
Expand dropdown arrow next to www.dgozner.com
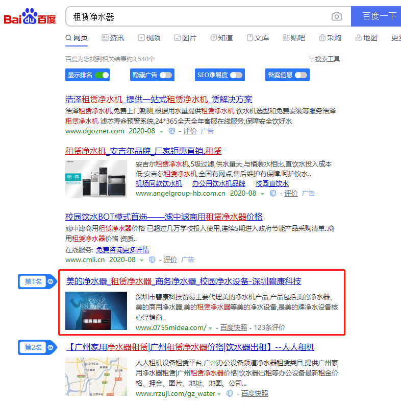coord(161,132)
